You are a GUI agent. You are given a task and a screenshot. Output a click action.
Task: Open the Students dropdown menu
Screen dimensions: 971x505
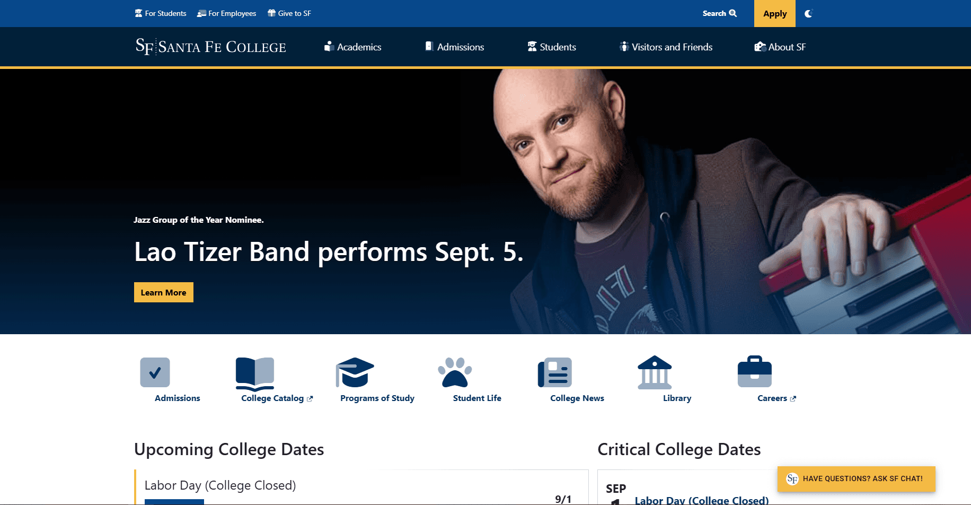point(551,47)
